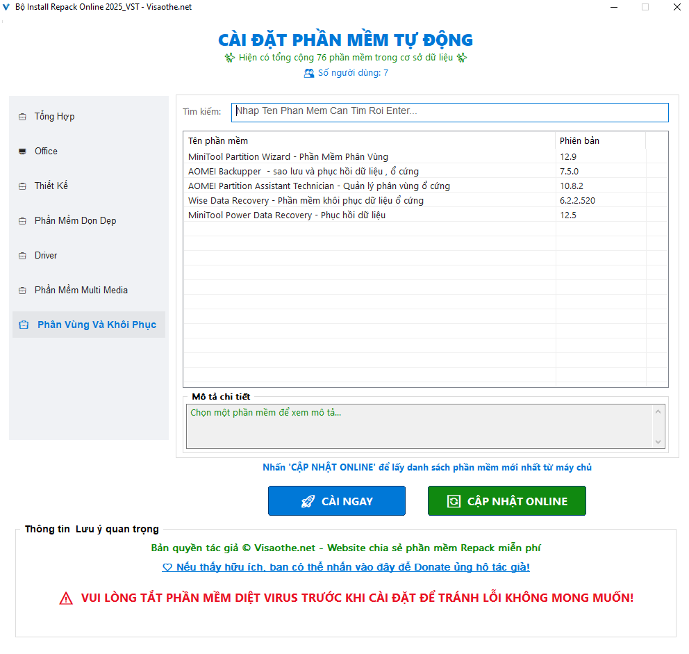Open Phần Mềm Multi Media category
This screenshot has width=689, height=654.
[89, 291]
